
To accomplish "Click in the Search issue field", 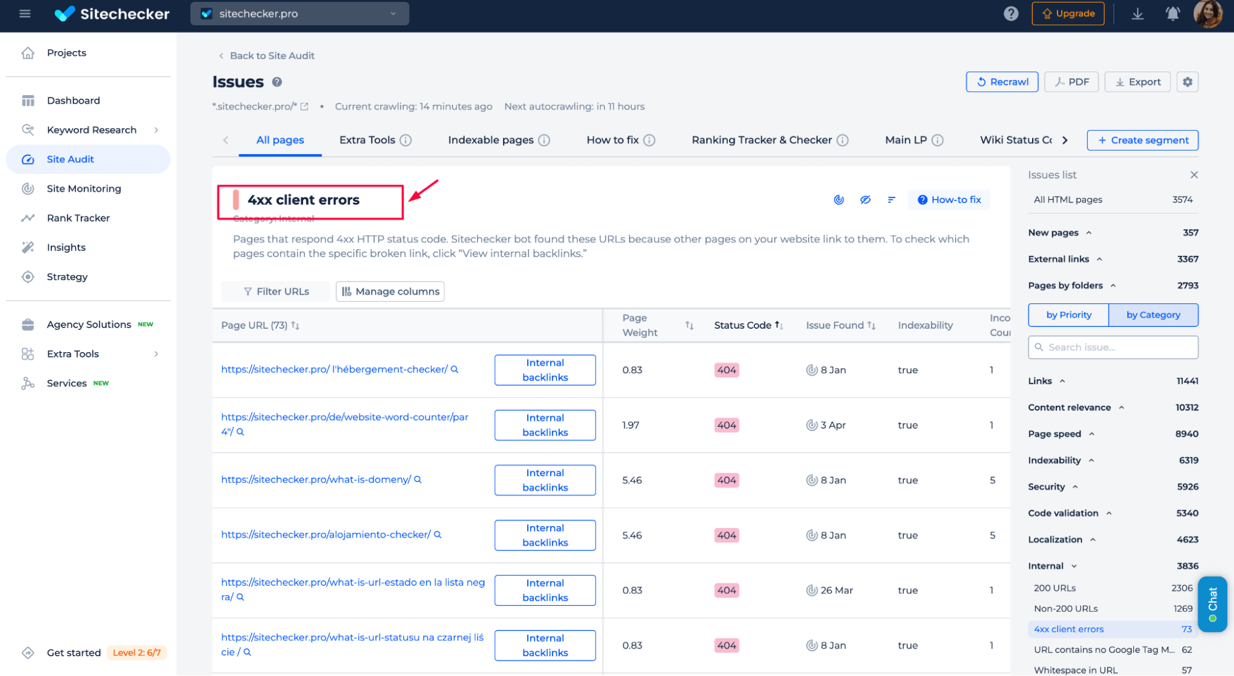I will click(x=1113, y=348).
